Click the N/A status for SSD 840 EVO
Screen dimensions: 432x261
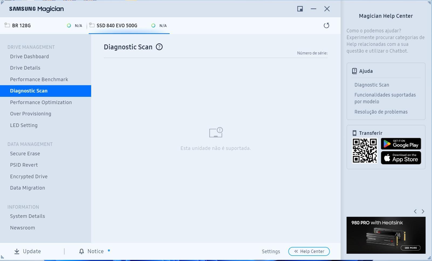coord(163,26)
